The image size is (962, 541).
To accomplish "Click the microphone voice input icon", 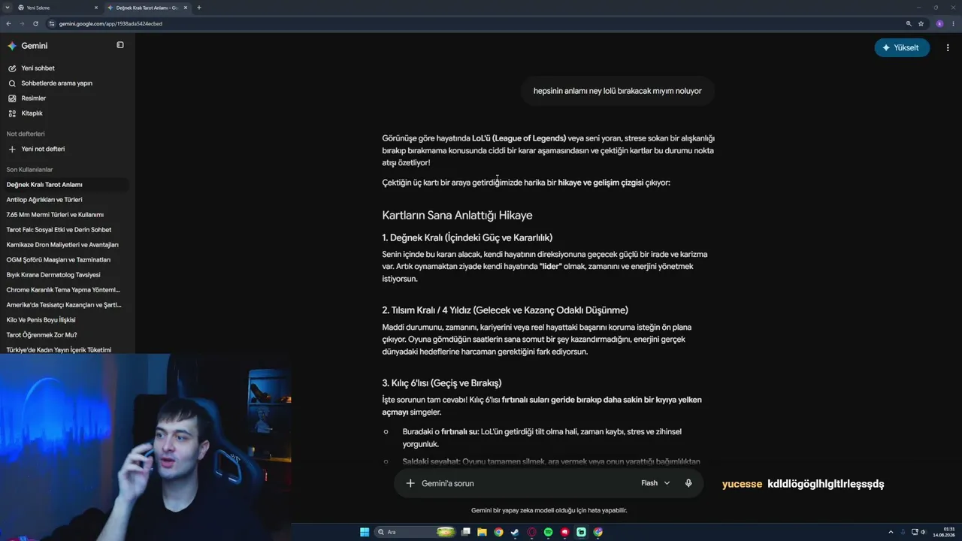I will coord(688,483).
